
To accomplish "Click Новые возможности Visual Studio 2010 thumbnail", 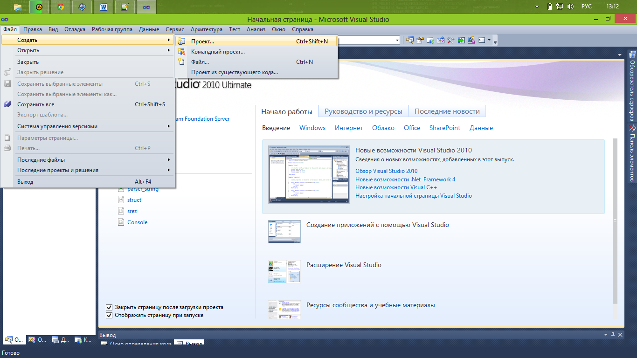I will tap(309, 174).
